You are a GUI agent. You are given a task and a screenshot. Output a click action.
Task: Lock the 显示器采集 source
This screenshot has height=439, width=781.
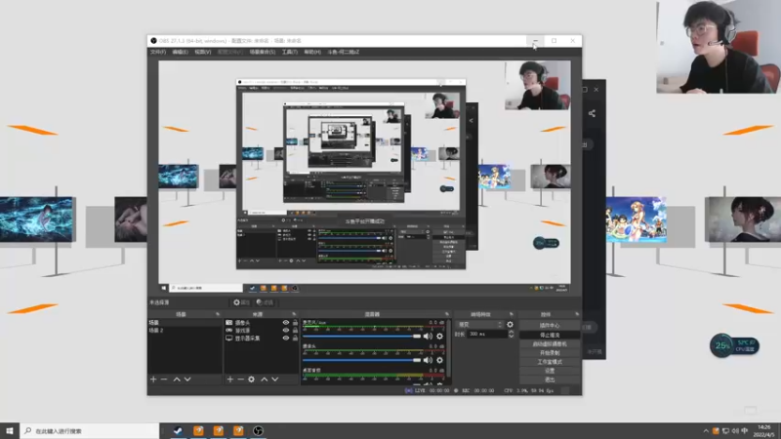click(x=296, y=338)
